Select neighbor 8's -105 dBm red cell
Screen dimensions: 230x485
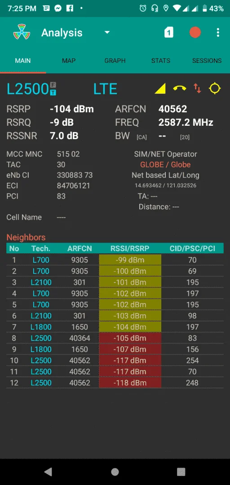coord(130,338)
